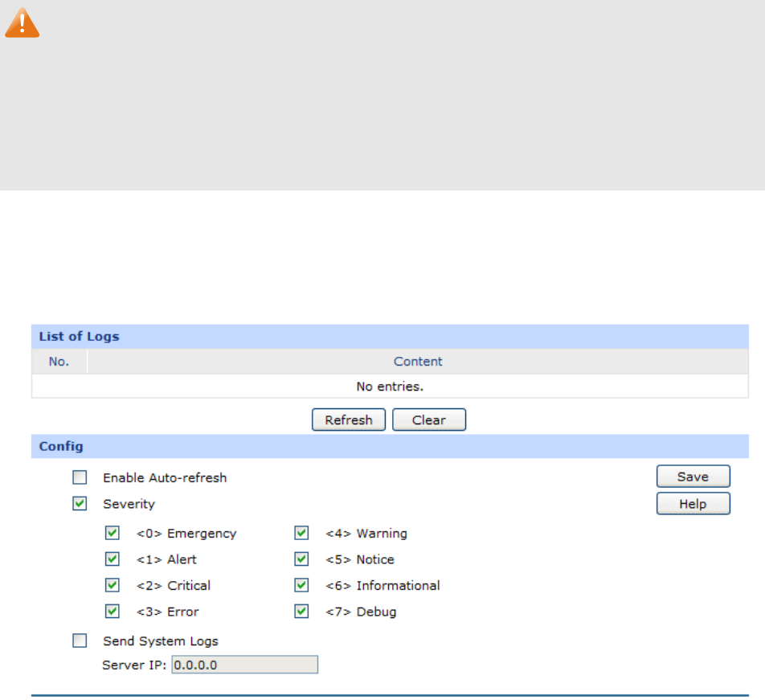765x700 pixels.
Task: Disable the <6> Informational checkbox
Action: tap(301, 585)
